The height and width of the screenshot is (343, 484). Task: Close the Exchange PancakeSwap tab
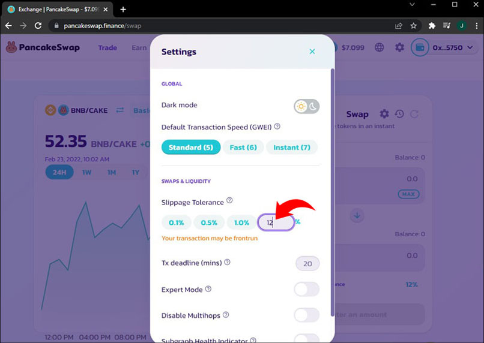106,10
